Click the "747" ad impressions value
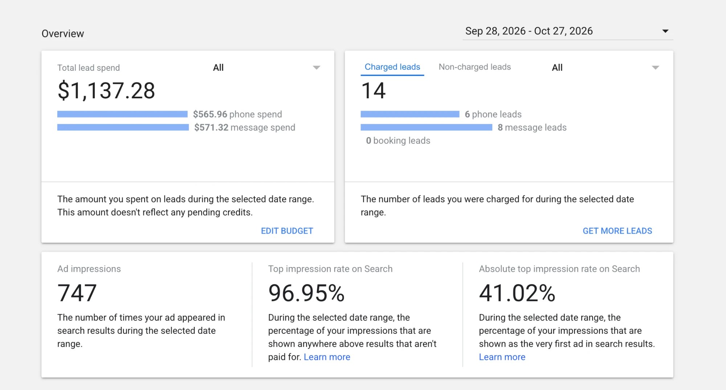The image size is (726, 390). [77, 293]
